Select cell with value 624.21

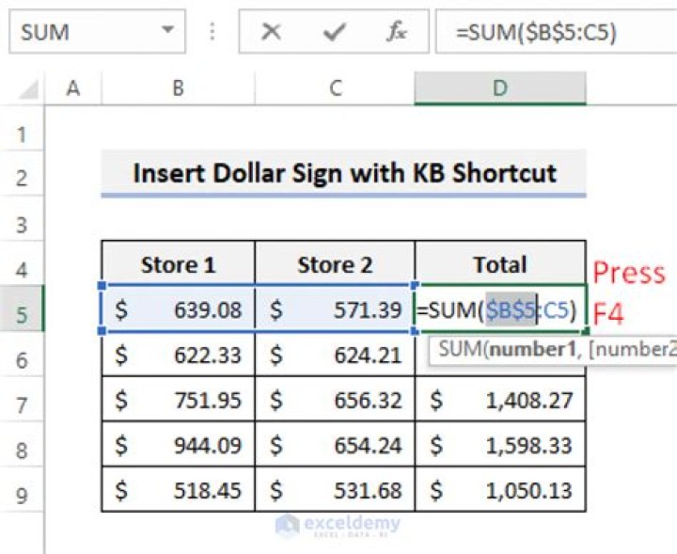[335, 355]
